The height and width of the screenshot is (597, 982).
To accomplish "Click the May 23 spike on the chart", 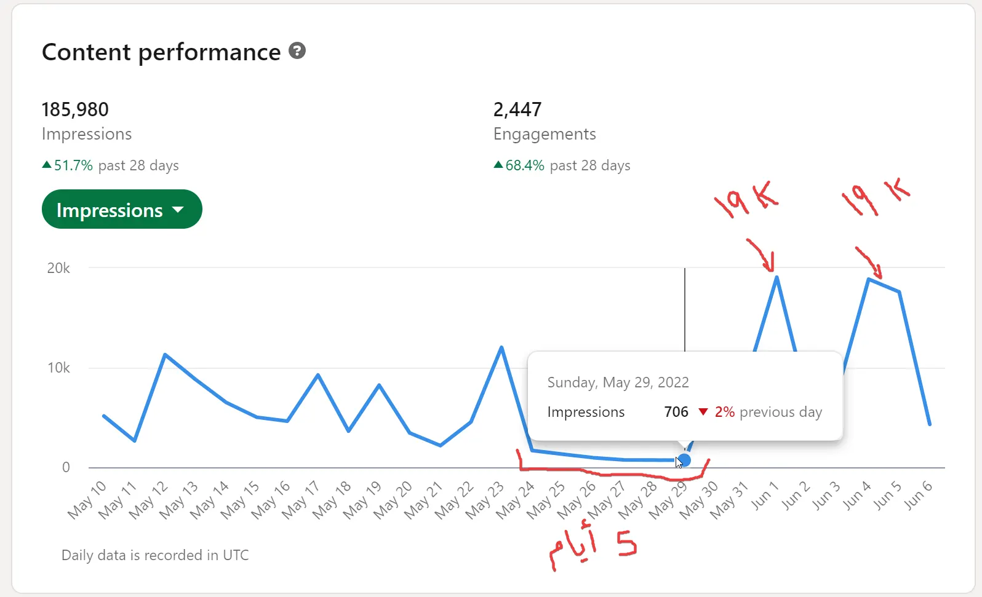I will pyautogui.click(x=501, y=347).
